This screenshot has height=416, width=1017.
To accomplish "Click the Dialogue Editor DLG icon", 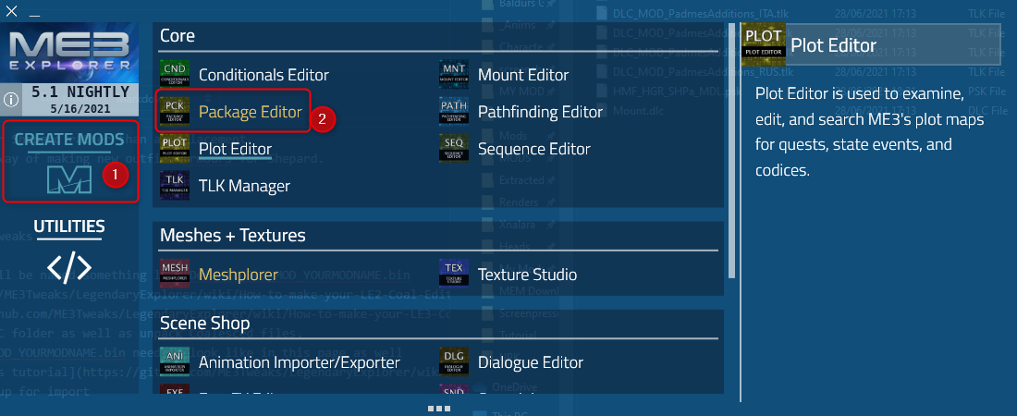I will tap(453, 362).
